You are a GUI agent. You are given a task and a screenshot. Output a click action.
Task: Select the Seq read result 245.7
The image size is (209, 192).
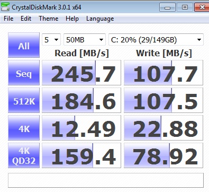(81, 73)
